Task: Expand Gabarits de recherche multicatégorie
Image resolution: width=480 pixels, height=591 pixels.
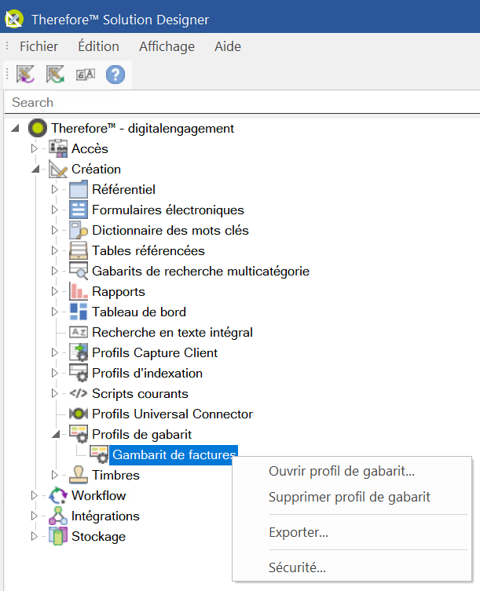Action: coord(55,271)
